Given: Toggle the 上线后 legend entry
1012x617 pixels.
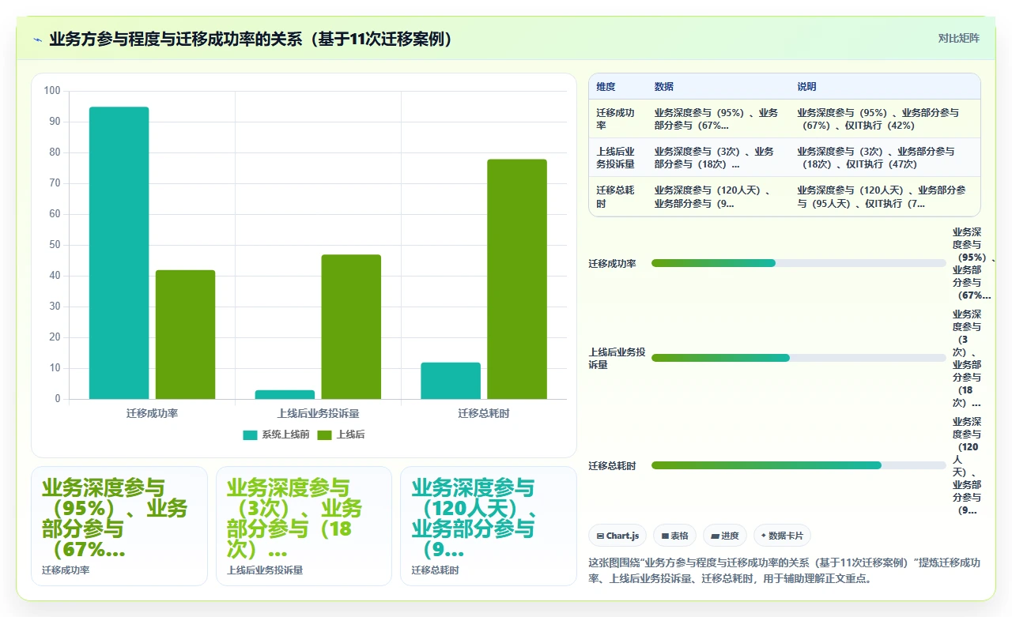Looking at the screenshot, I should [341, 435].
